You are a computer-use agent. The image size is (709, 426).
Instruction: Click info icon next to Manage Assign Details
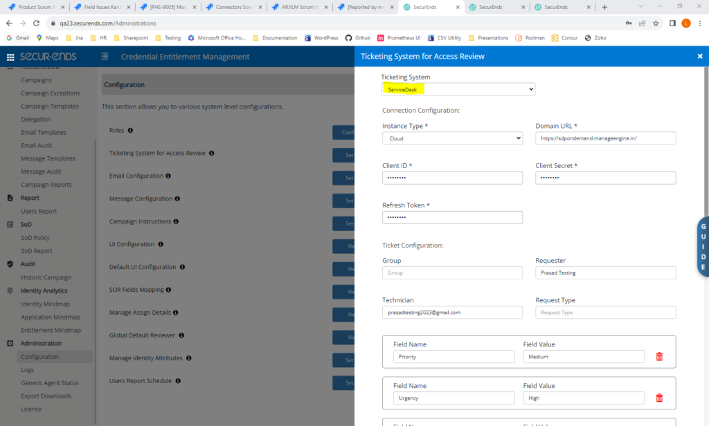pos(175,313)
